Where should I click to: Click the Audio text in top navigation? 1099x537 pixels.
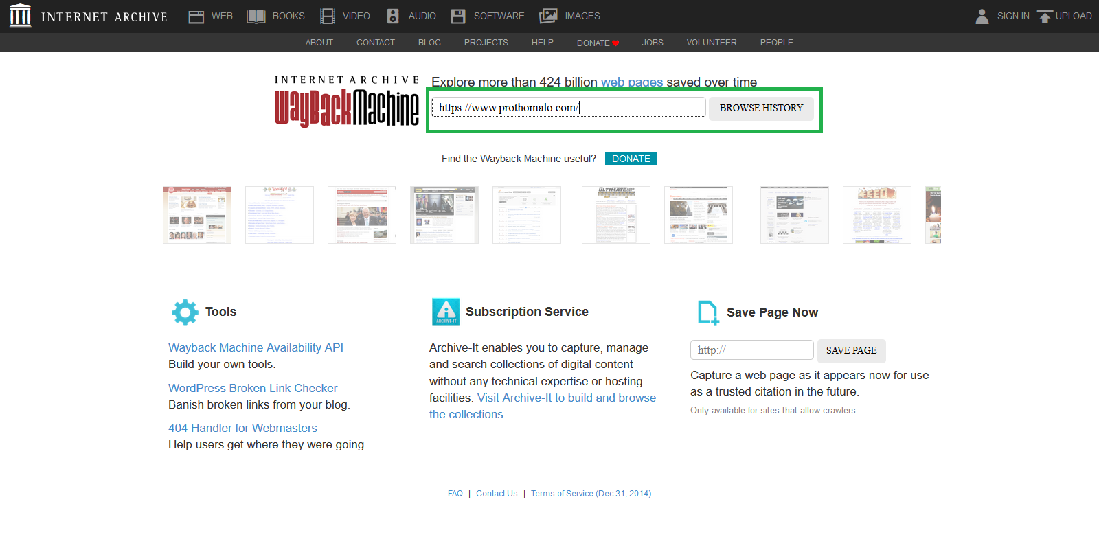[x=422, y=16]
